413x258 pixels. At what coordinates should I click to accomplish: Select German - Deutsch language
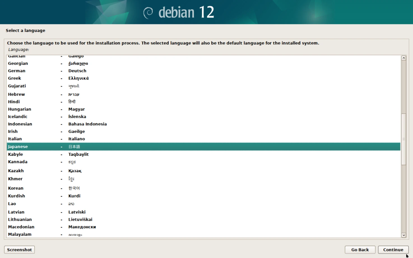(x=203, y=71)
